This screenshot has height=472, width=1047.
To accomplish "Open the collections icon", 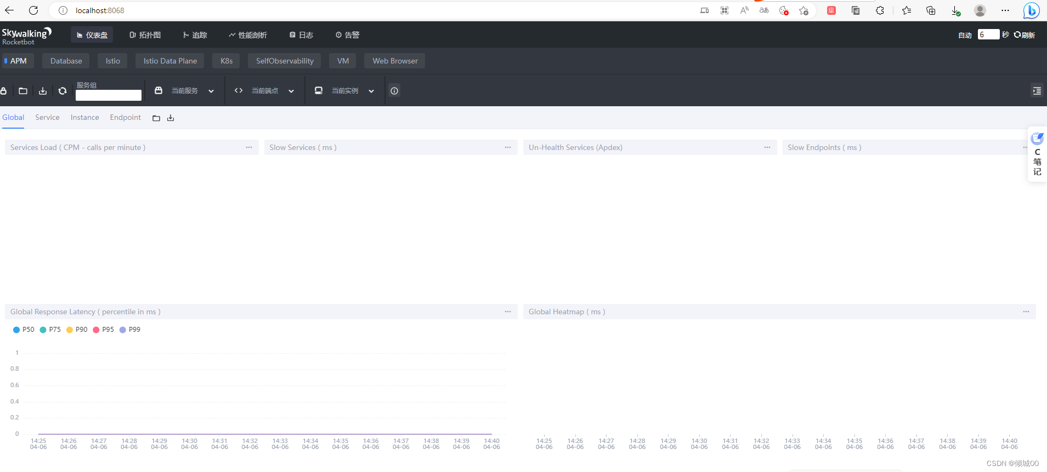I will [931, 10].
